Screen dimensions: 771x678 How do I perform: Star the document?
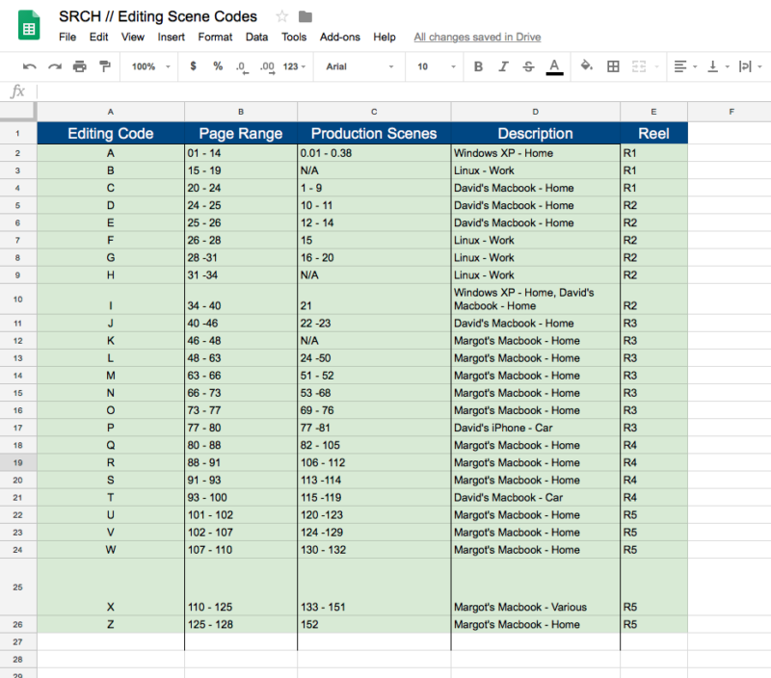281,16
